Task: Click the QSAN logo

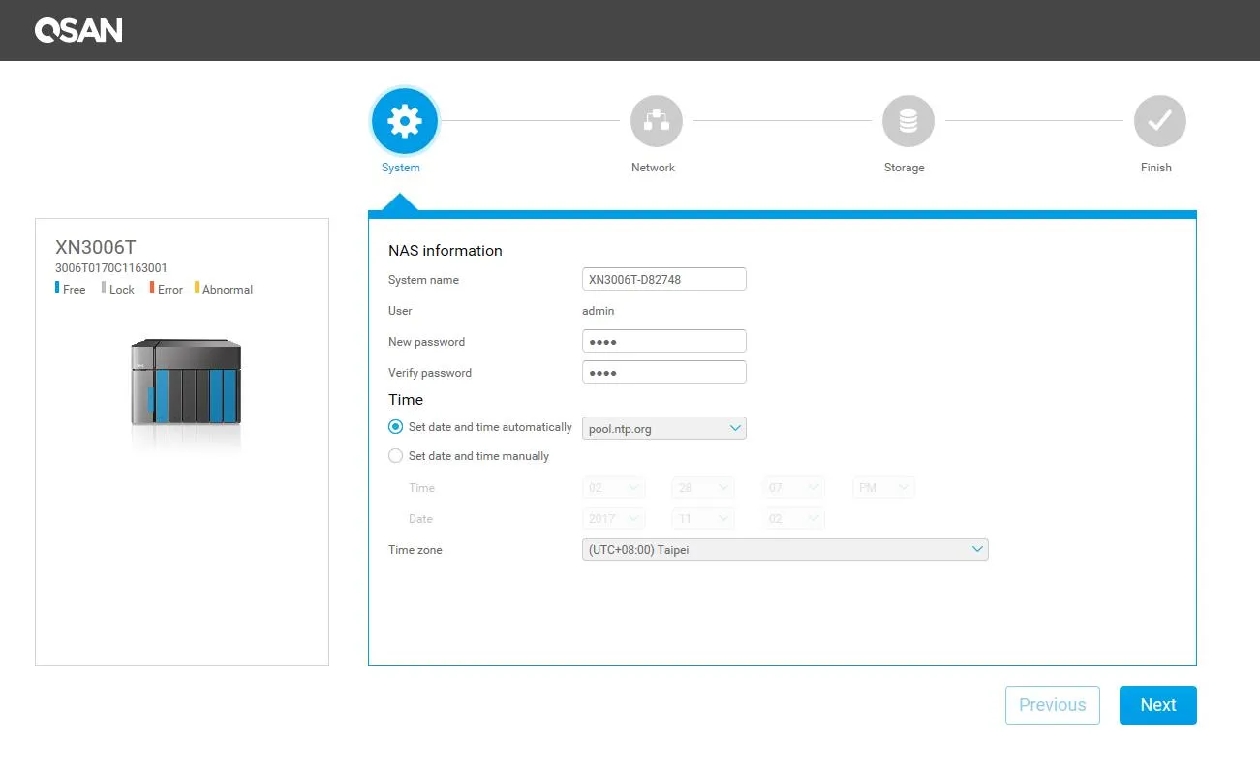Action: 78,30
